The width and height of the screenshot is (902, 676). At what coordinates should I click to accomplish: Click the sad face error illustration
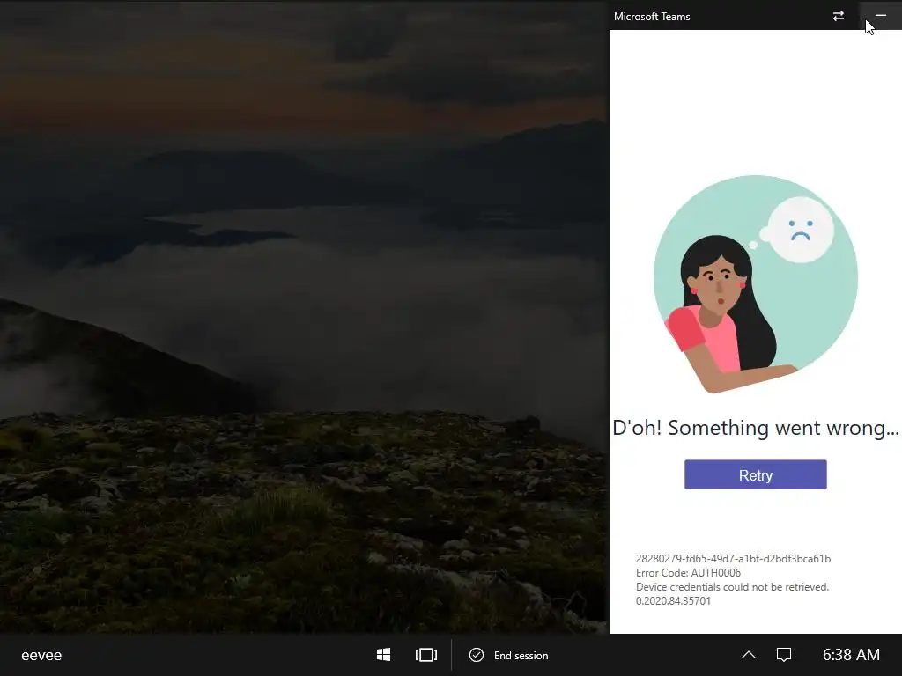tap(755, 284)
